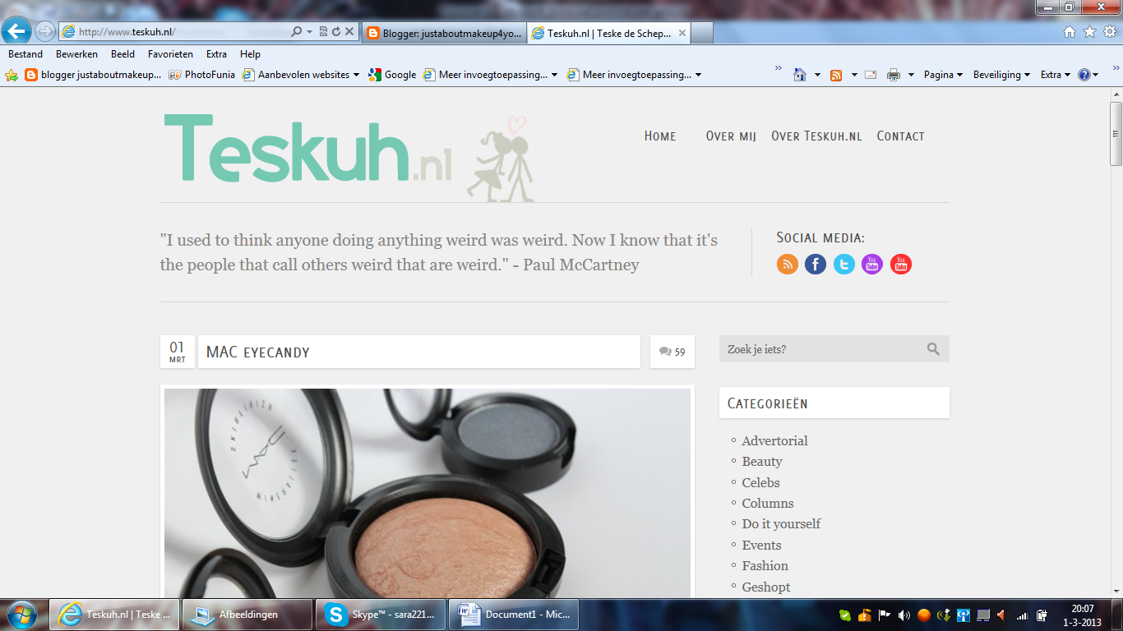
Task: Click the wireless signal bars tray icon
Action: point(1022,615)
